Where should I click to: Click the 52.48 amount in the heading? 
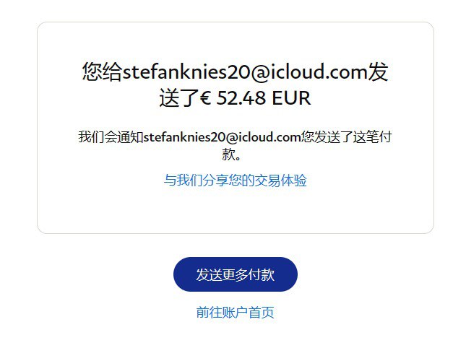pos(241,97)
